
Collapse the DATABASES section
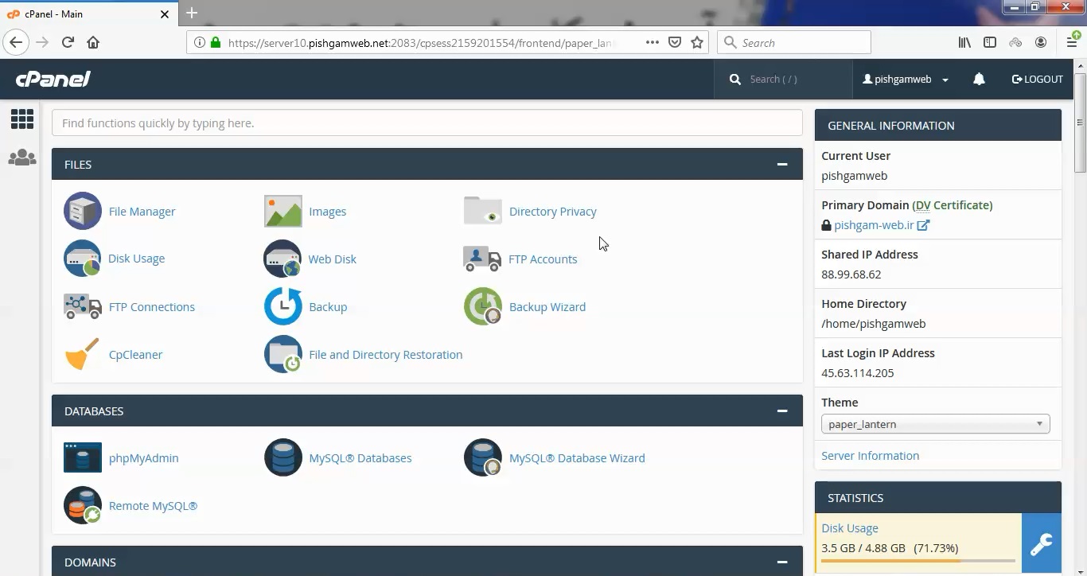tap(782, 411)
